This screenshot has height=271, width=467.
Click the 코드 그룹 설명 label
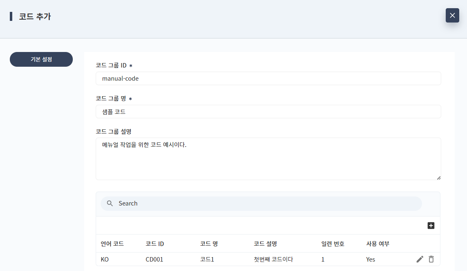[x=113, y=131]
